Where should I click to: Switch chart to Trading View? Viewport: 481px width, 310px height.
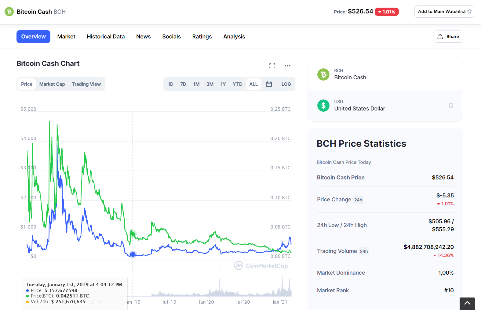click(x=86, y=84)
